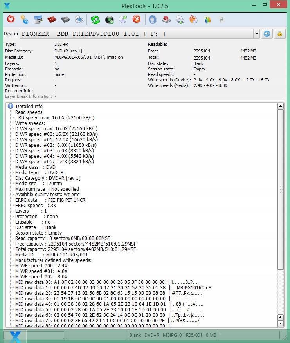Select the 'Read speeds:' tree row
290x343 pixels.
(29, 112)
